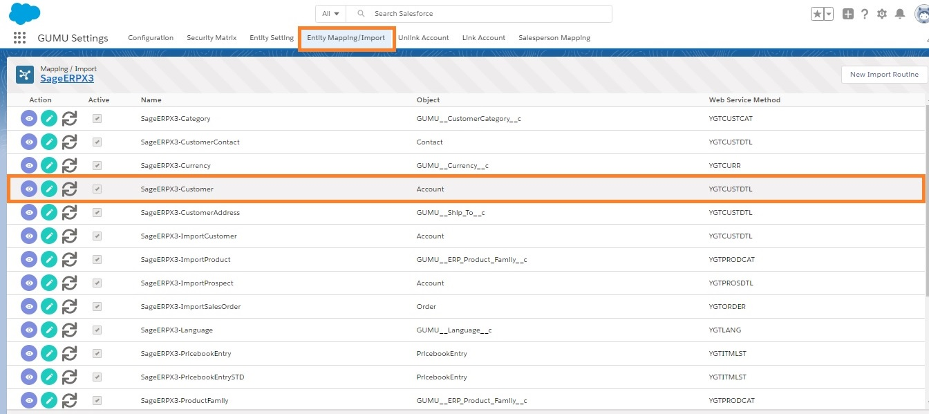929x414 pixels.
Task: Toggle Active checkbox for SageERPX3-CustomerAddress
Action: (x=97, y=213)
